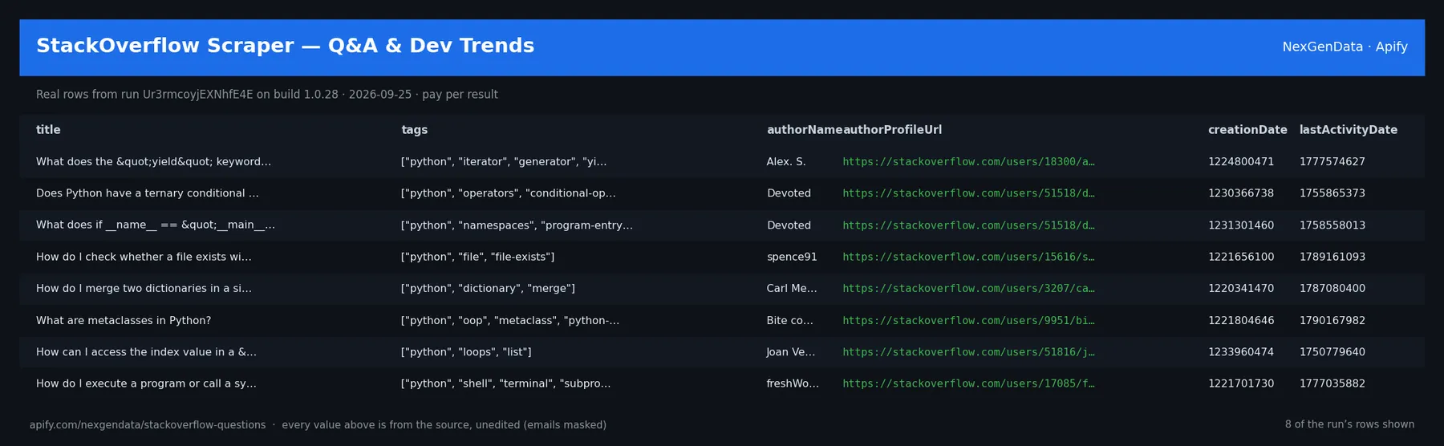This screenshot has height=446, width=1444.
Task: Click lastActivityDate value 1777035882
Action: click(x=1332, y=383)
